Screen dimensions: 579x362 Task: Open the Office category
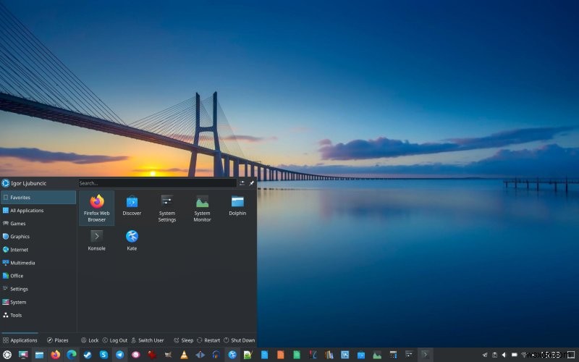(38, 276)
